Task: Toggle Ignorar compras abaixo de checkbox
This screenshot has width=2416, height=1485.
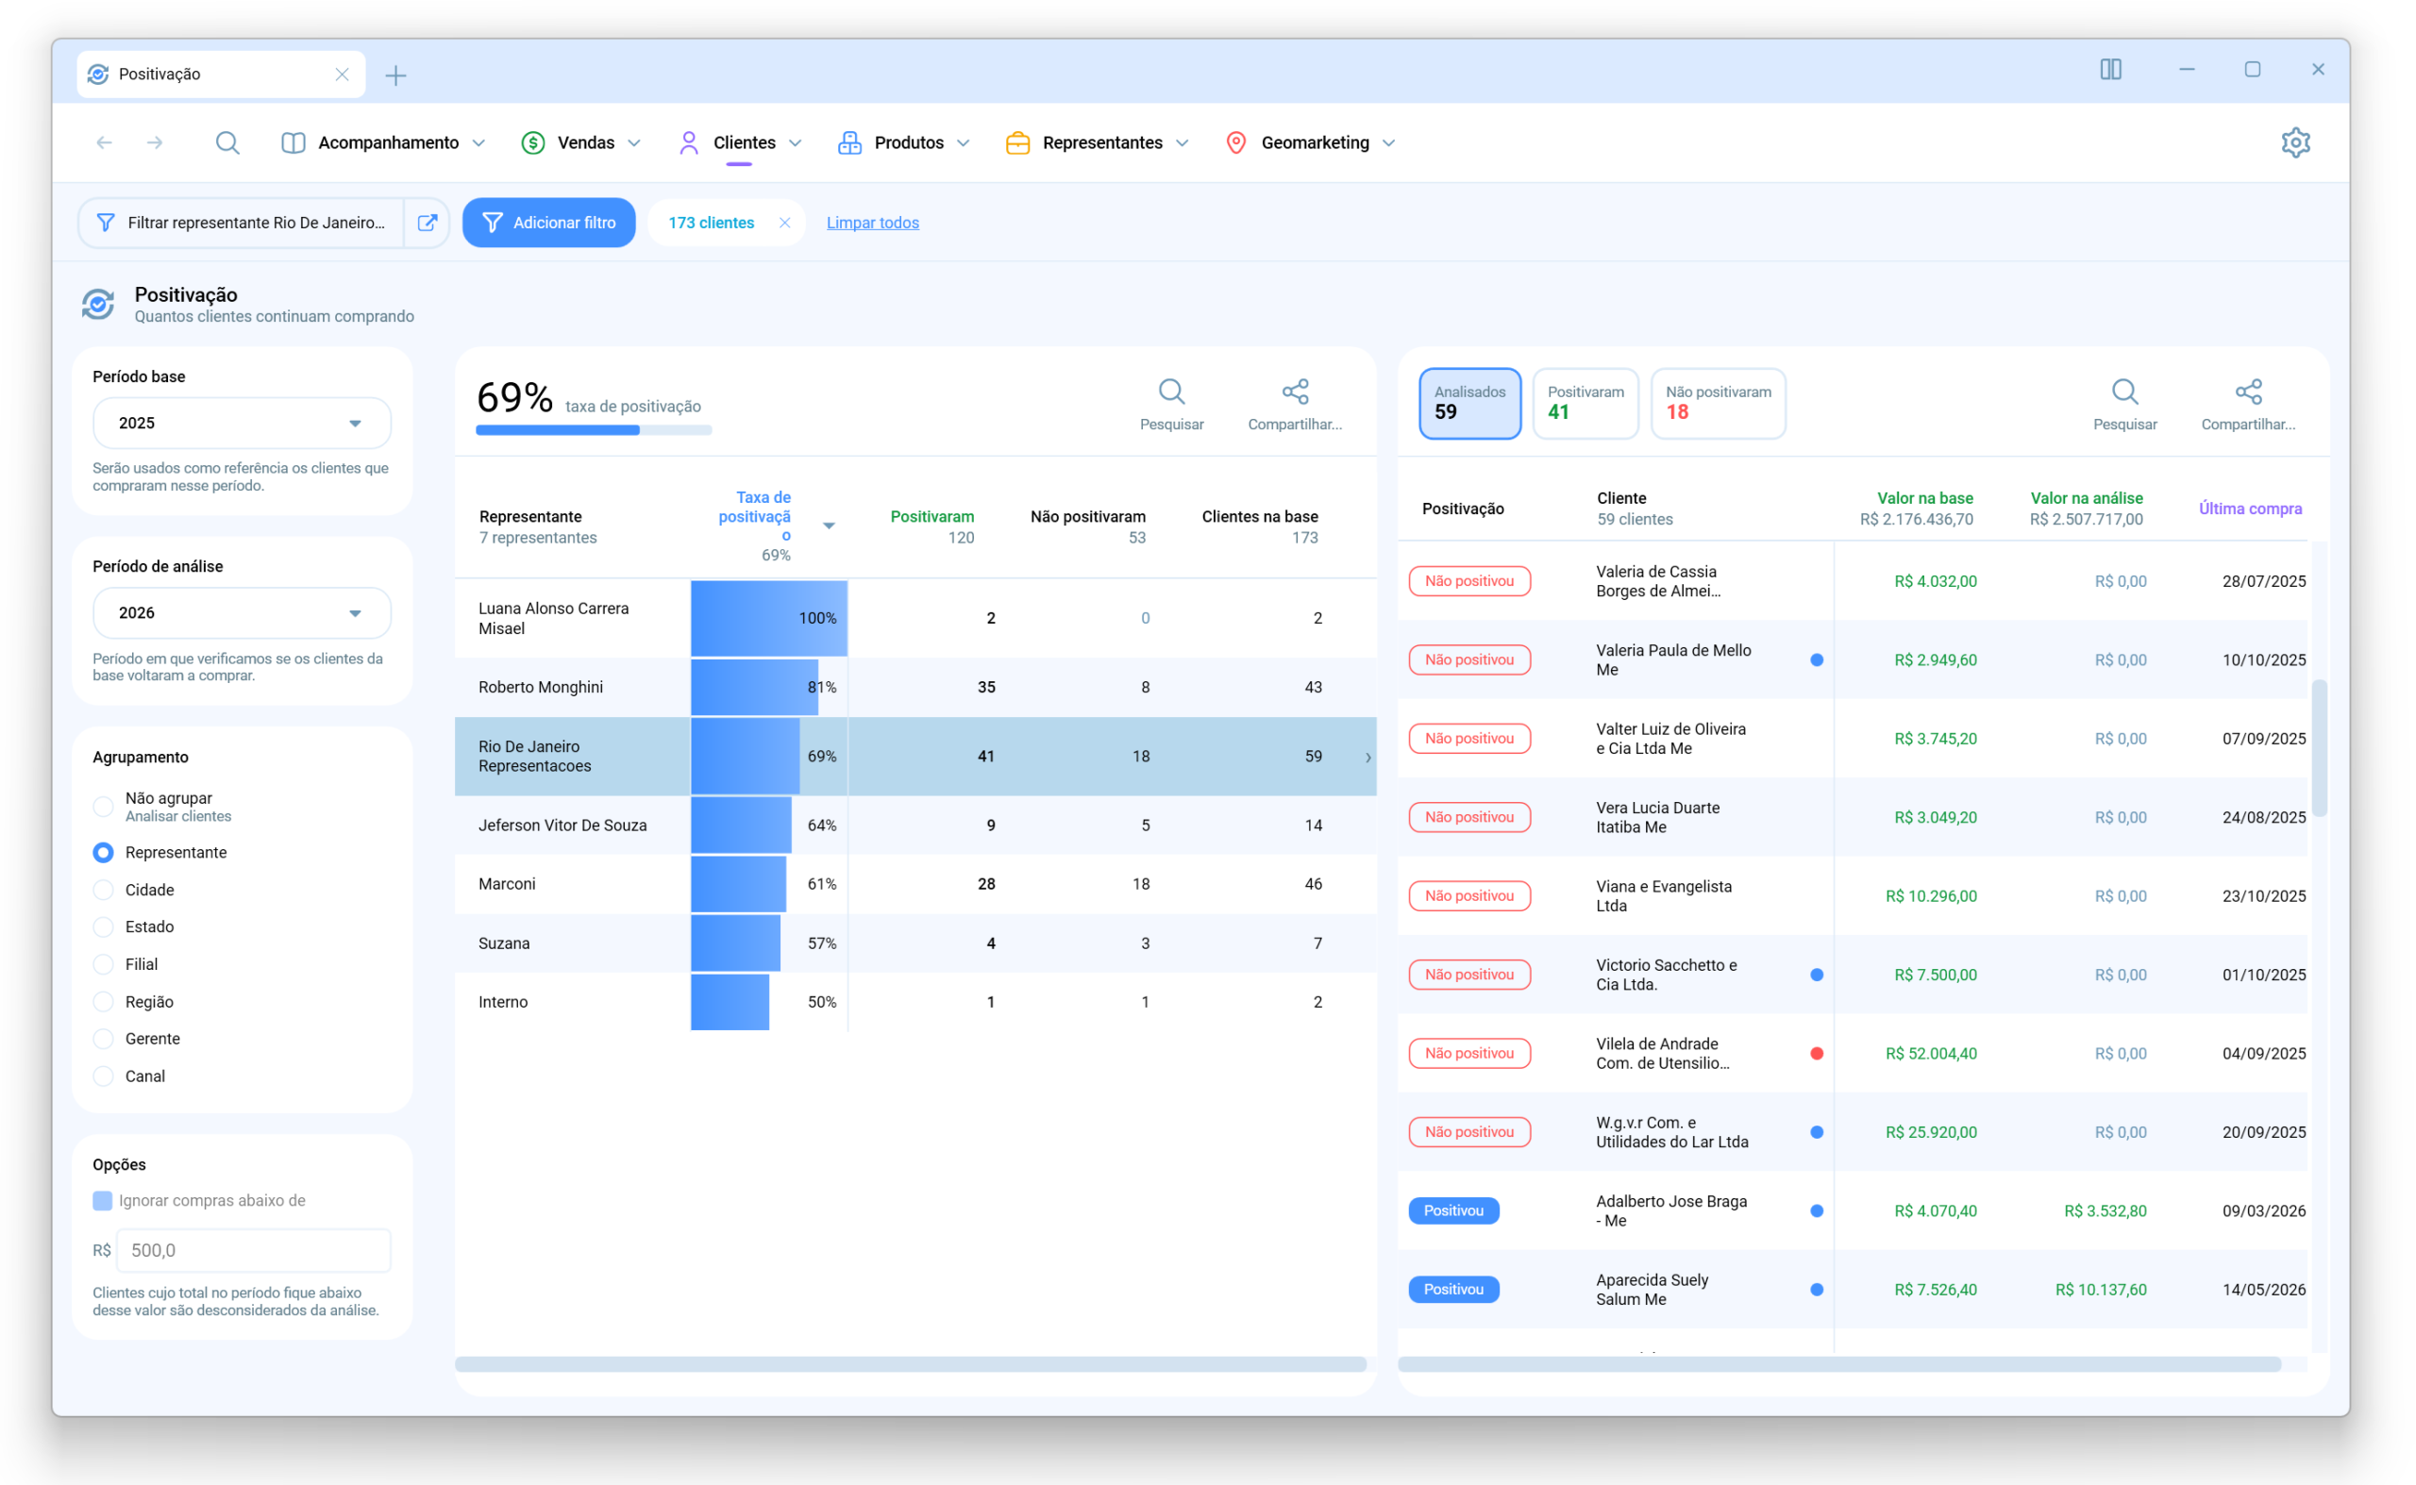Action: (x=102, y=1200)
